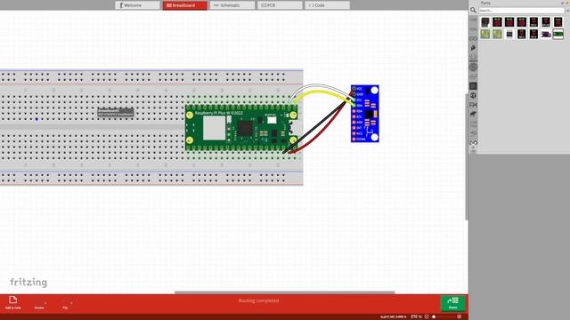Image resolution: width=570 pixels, height=320 pixels.
Task: Open the Parts bin options dropdown
Action: 567,11
